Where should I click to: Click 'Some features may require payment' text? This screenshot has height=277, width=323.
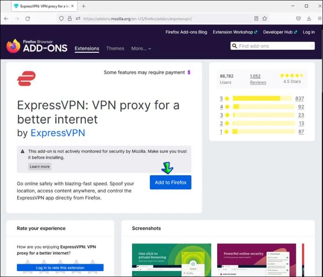click(144, 72)
